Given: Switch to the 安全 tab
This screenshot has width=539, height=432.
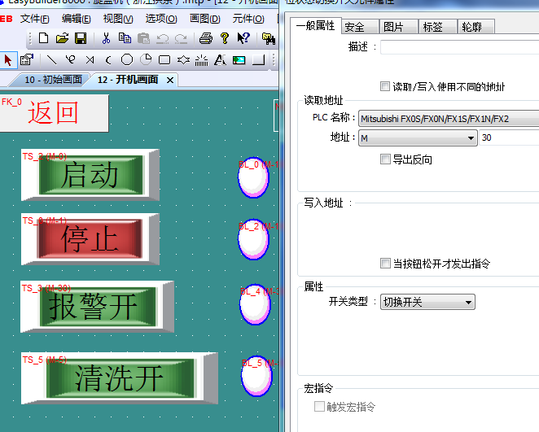Looking at the screenshot, I should click(x=355, y=27).
